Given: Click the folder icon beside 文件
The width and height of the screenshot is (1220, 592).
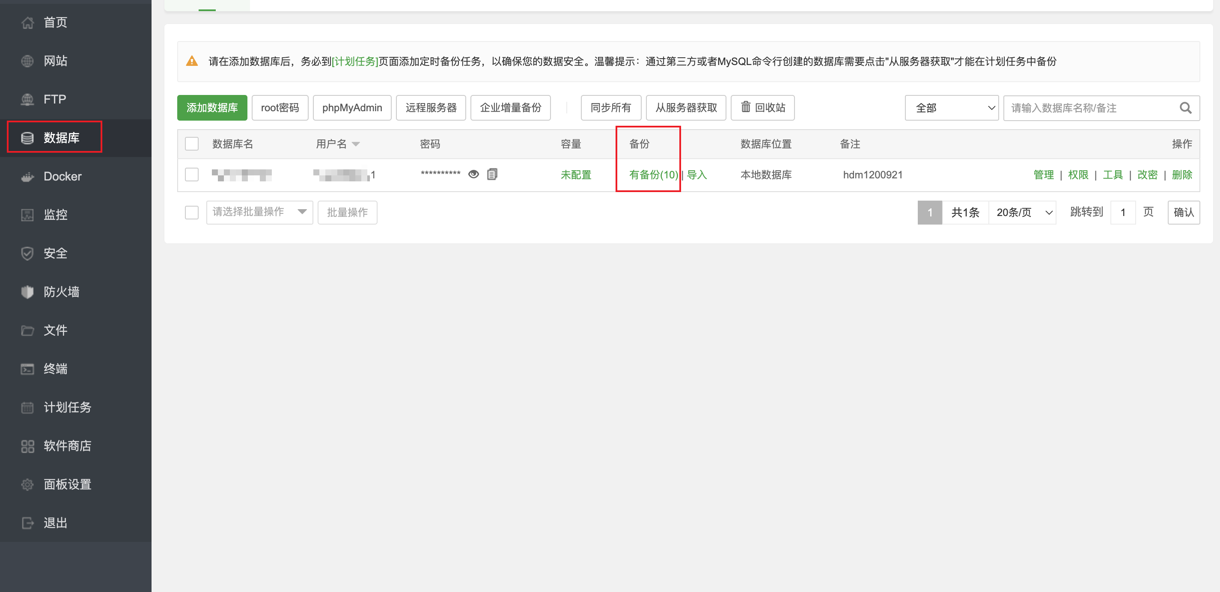Looking at the screenshot, I should (27, 330).
